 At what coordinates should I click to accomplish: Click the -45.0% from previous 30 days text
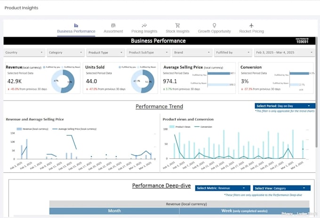tap(27, 89)
